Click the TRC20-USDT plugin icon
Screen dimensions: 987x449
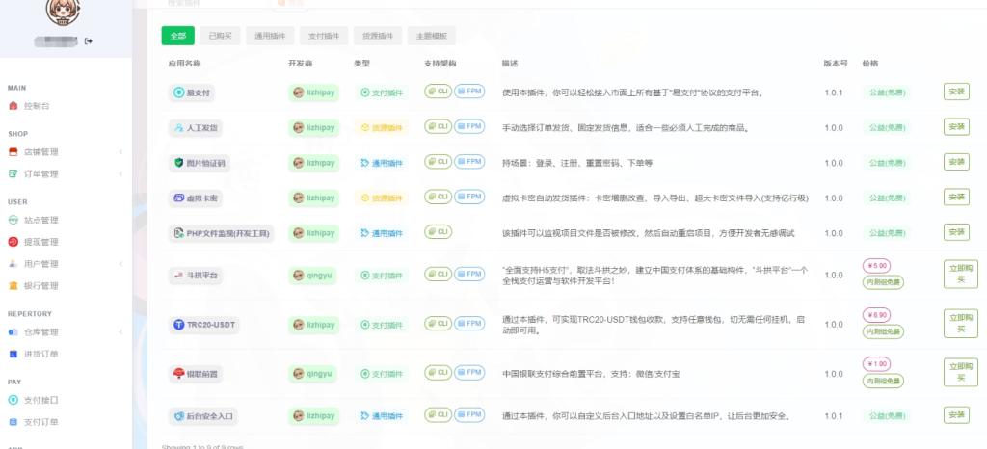click(178, 325)
